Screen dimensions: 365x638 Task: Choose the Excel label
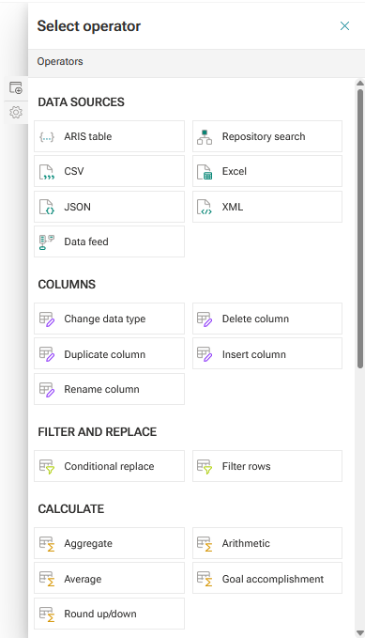click(235, 171)
